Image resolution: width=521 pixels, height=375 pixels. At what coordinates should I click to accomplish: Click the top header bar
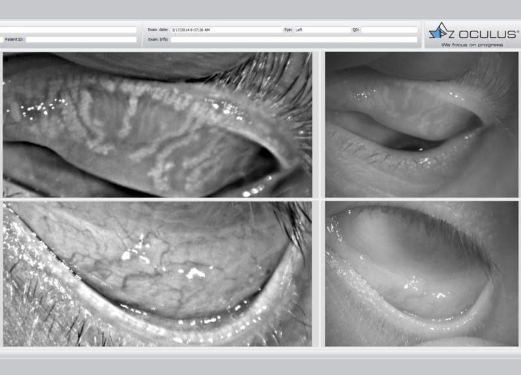point(260,8)
